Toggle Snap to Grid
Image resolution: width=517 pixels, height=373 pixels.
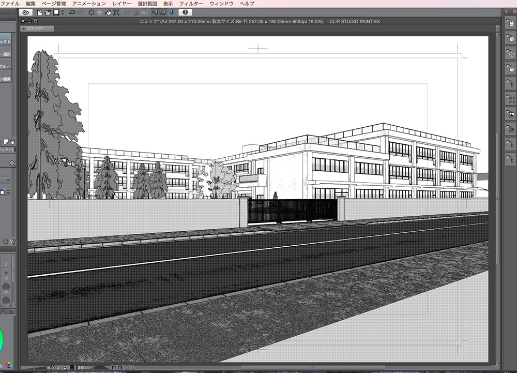(171, 12)
